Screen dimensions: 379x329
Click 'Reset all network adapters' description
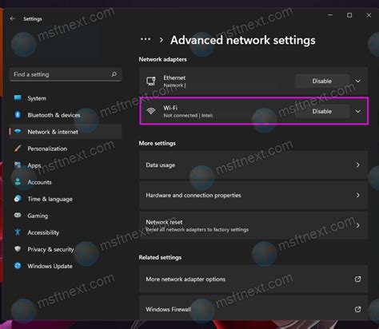[197, 229]
